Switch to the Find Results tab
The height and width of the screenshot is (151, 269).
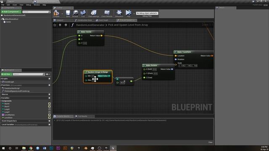pyautogui.click(x=82, y=116)
